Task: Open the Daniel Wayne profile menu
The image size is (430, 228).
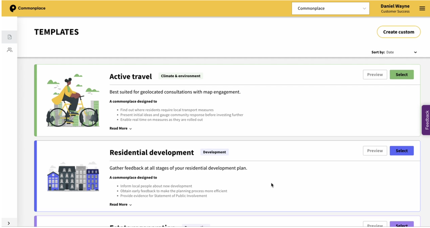Action: coord(395,8)
